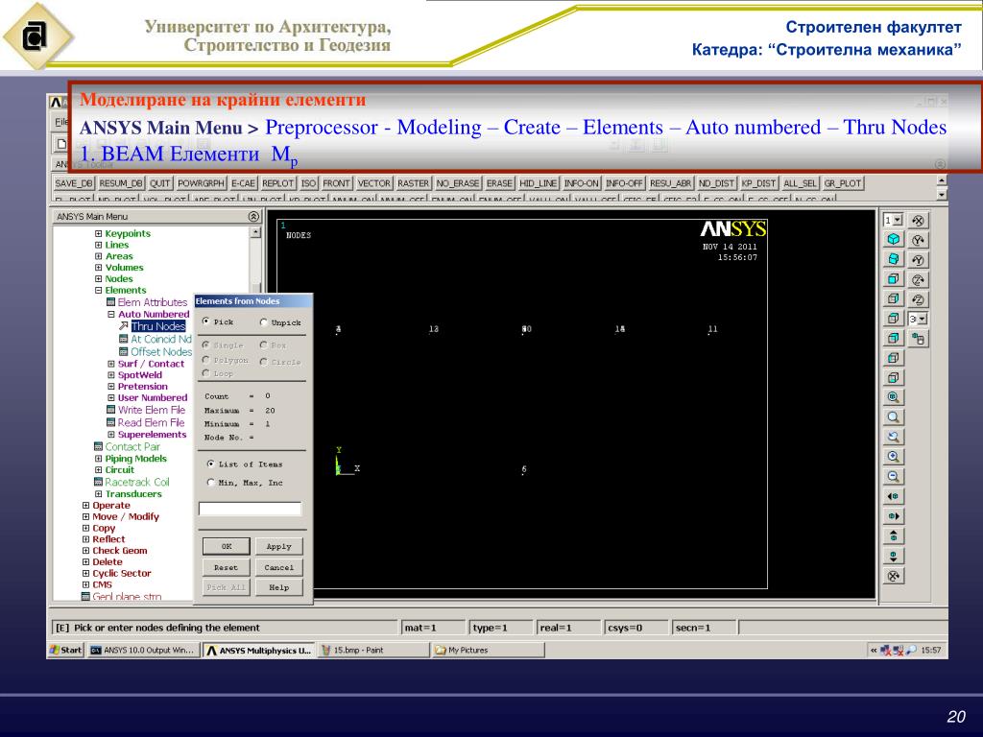Choose the Single selection radio button
The image size is (983, 737).
click(x=205, y=345)
